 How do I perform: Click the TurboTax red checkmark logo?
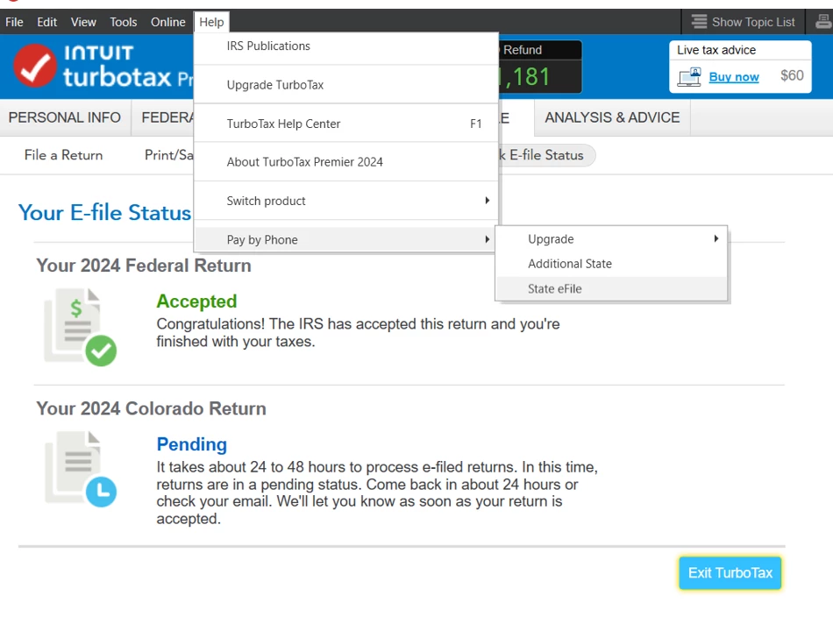tap(34, 66)
